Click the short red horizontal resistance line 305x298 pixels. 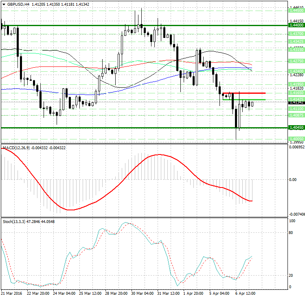pyautogui.click(x=244, y=93)
